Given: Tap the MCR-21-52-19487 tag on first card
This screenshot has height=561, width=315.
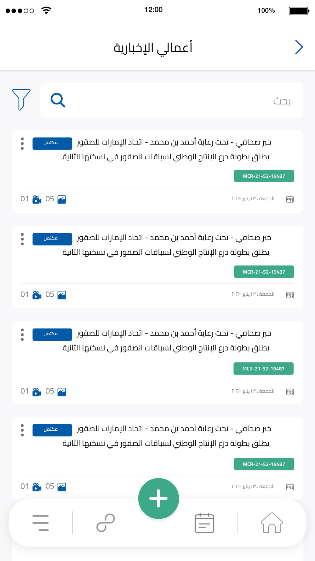Looking at the screenshot, I should tap(264, 176).
